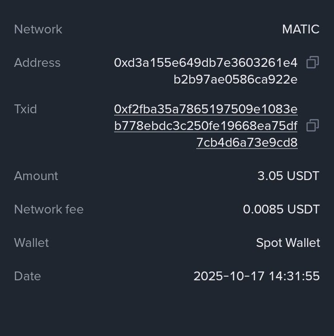Select the 0.0085 USDT fee value
This screenshot has height=336, width=334.
(281, 209)
